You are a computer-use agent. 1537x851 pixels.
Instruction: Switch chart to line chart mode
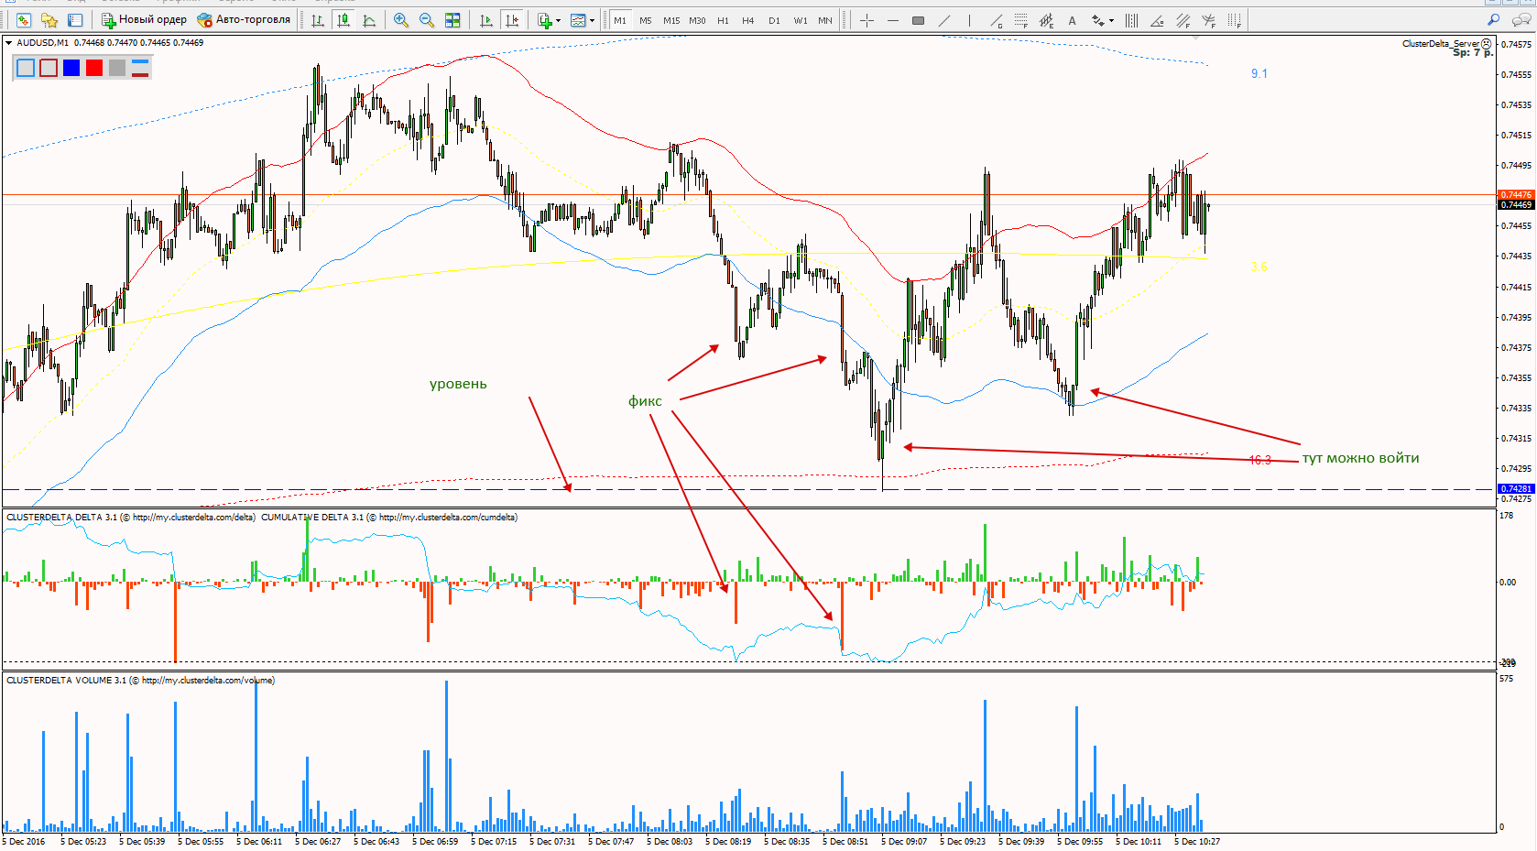369,19
